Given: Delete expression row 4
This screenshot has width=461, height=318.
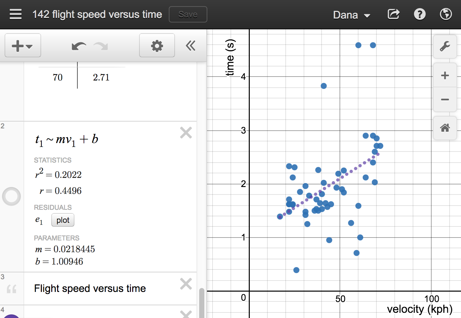Looking at the screenshot, I should pos(186,314).
